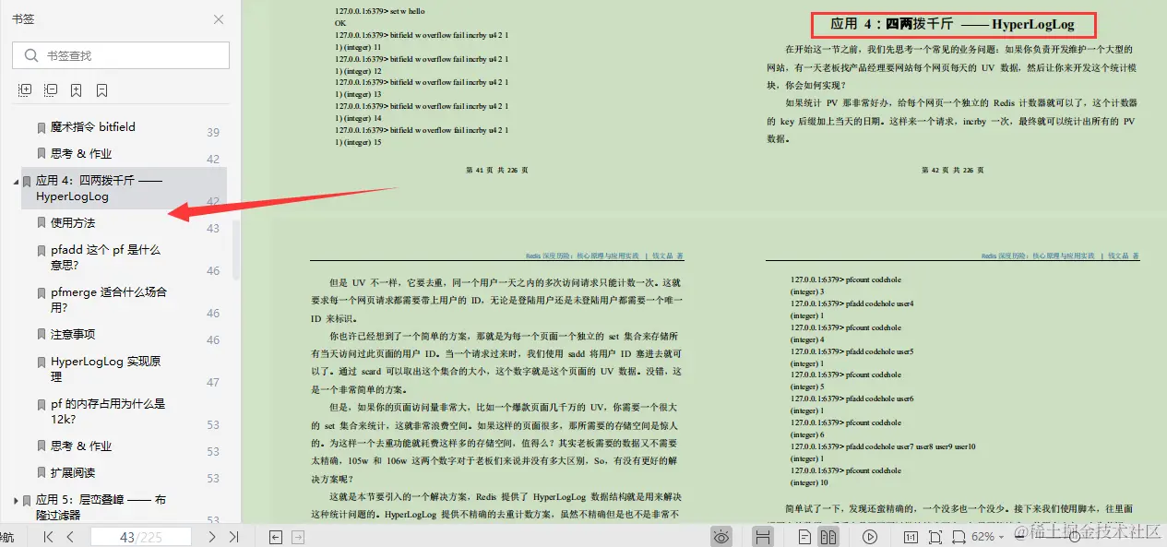The width and height of the screenshot is (1167, 547).
Task: Click the fit-width icon in bottom toolbar
Action: [959, 536]
